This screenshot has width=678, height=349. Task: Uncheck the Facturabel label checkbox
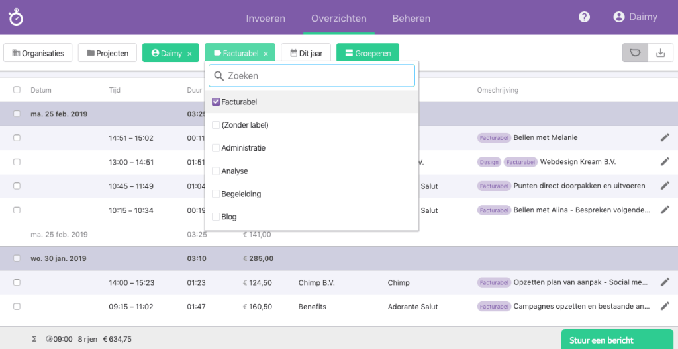[216, 102]
